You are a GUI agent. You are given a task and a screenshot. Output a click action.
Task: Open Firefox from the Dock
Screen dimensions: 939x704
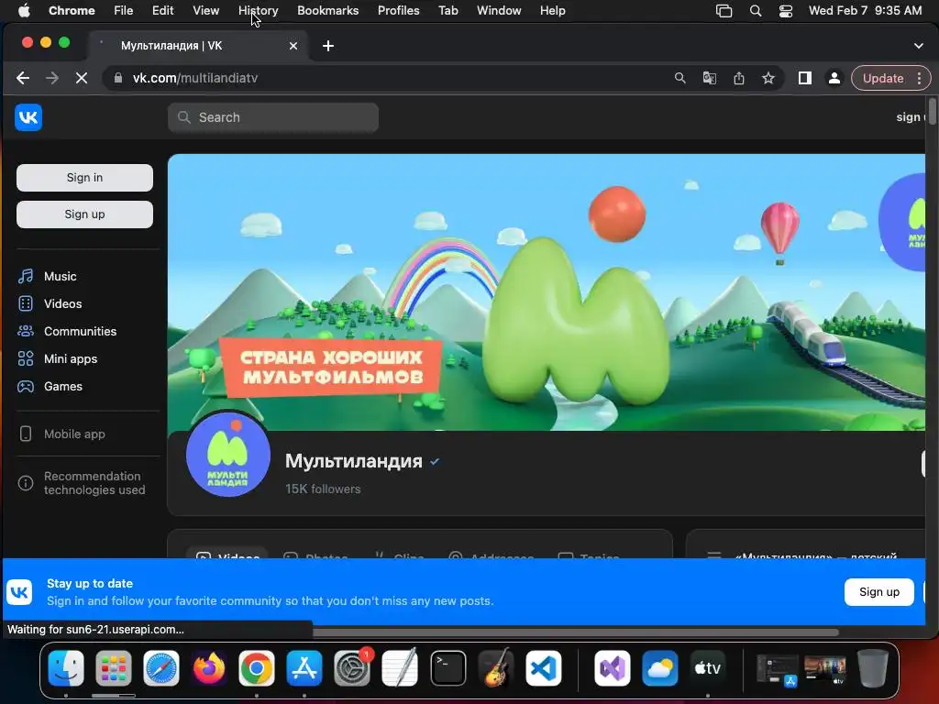(x=208, y=668)
